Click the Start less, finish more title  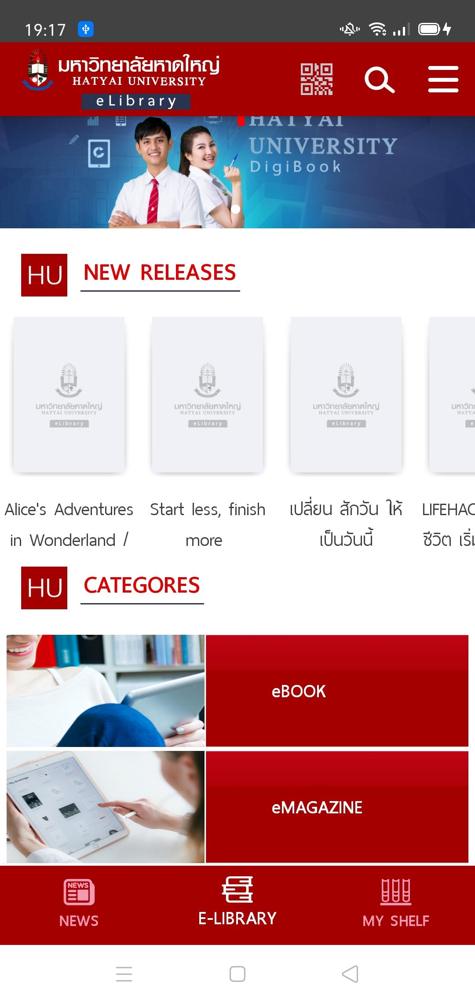[x=208, y=524]
